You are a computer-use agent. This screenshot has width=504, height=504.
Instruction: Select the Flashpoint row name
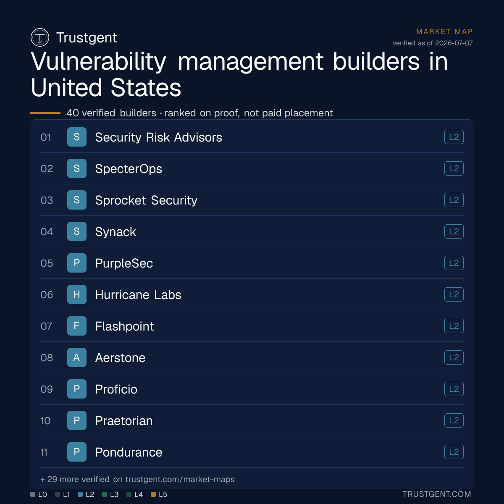(x=124, y=326)
